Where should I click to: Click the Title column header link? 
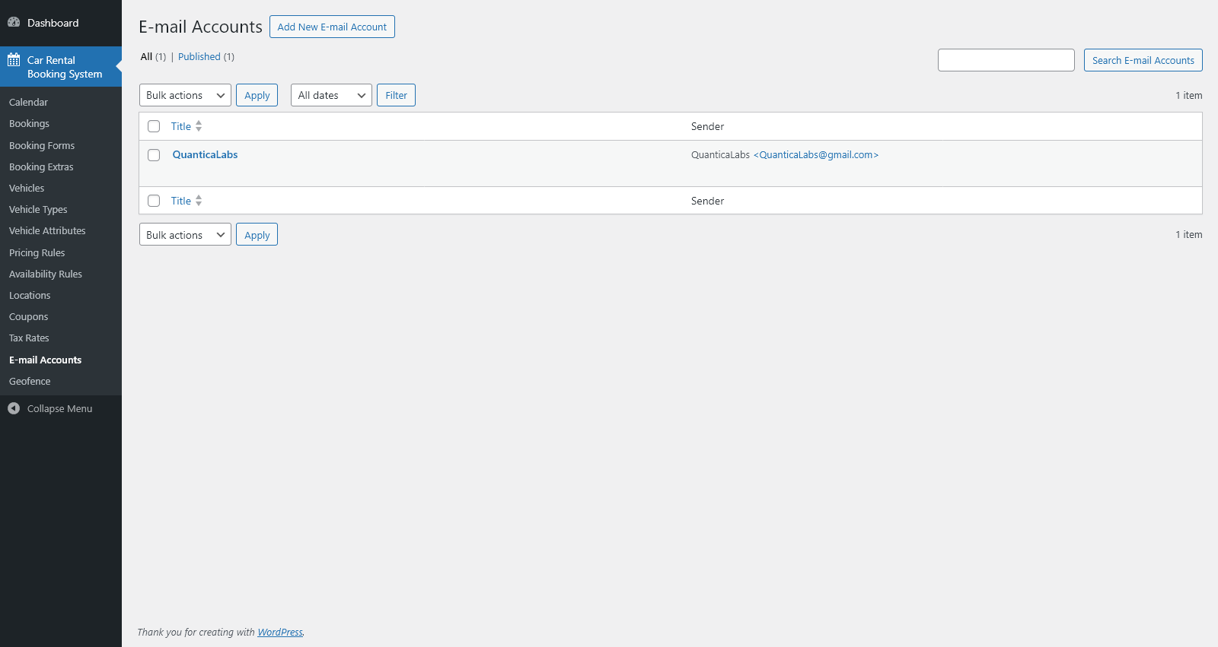click(x=181, y=126)
